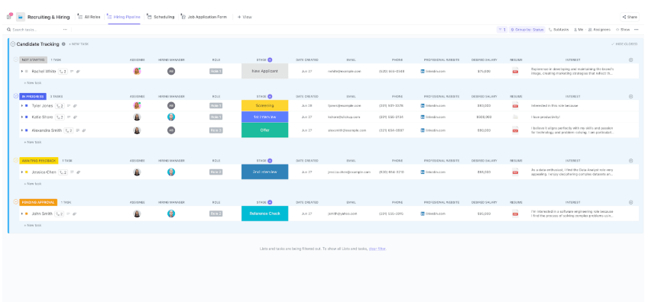Switch to All Roles tab
This screenshot has height=302, width=648.
89,17
